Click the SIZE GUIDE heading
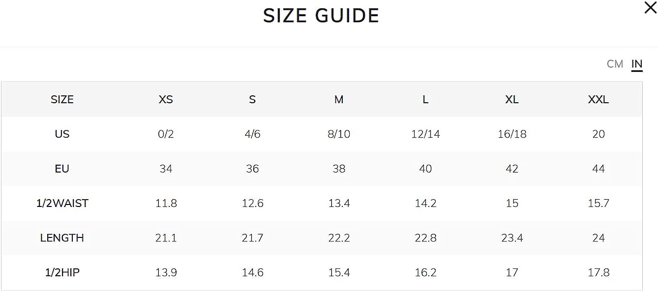The width and height of the screenshot is (658, 292). [321, 16]
